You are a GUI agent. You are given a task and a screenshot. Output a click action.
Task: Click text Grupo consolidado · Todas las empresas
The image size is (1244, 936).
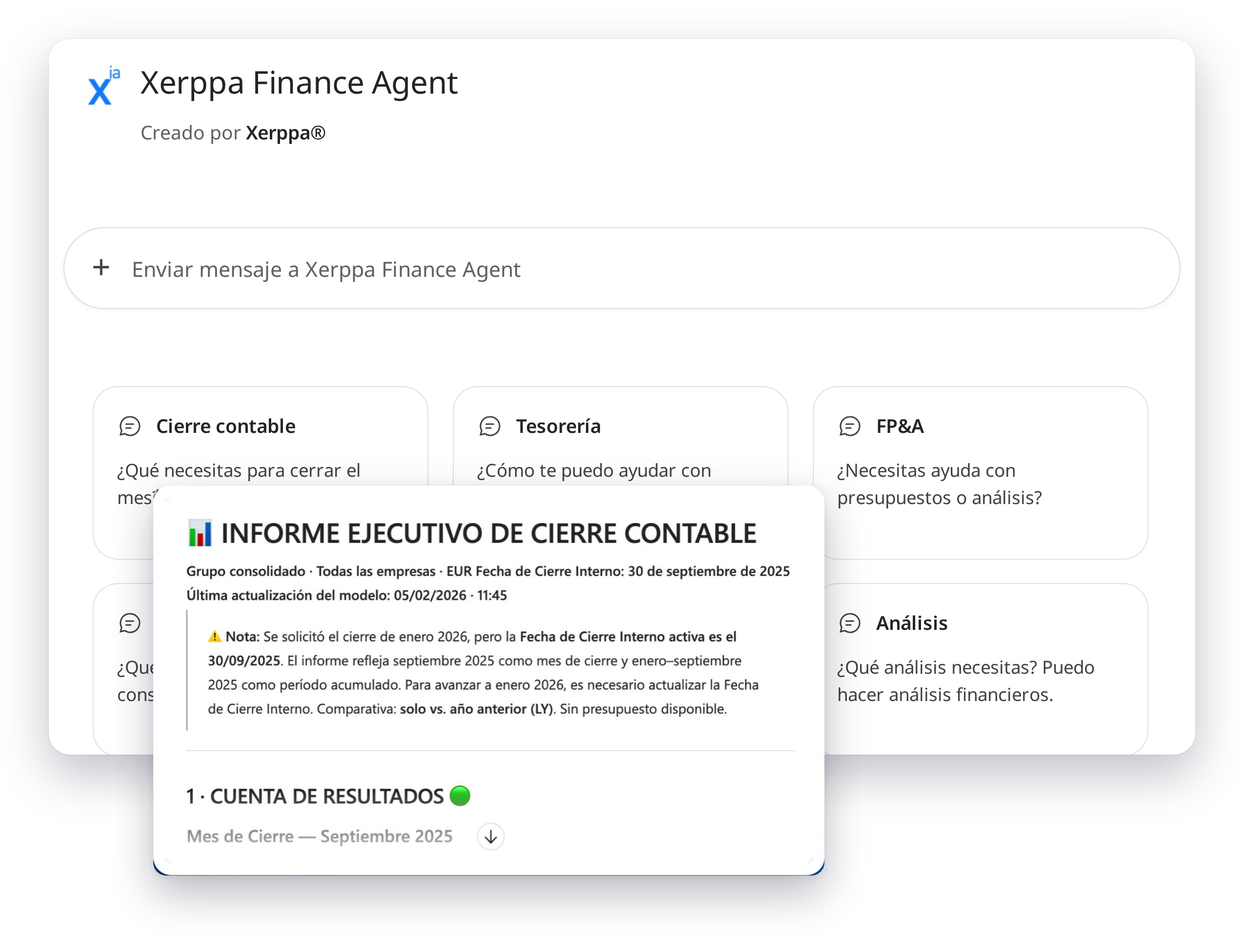pos(311,571)
